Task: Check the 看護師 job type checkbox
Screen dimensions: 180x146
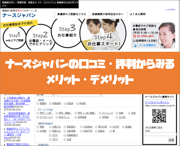Action: pos(38,103)
